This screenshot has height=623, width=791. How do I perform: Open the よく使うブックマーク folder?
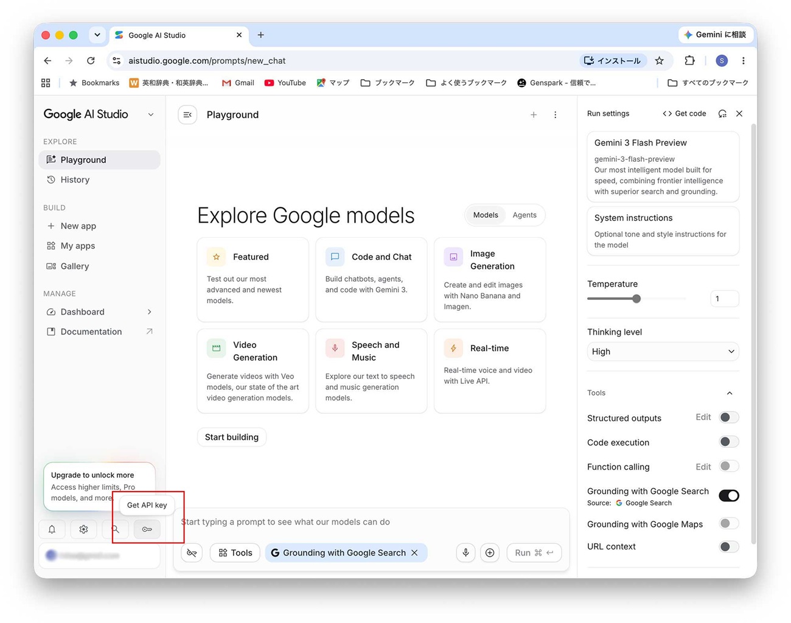(467, 83)
